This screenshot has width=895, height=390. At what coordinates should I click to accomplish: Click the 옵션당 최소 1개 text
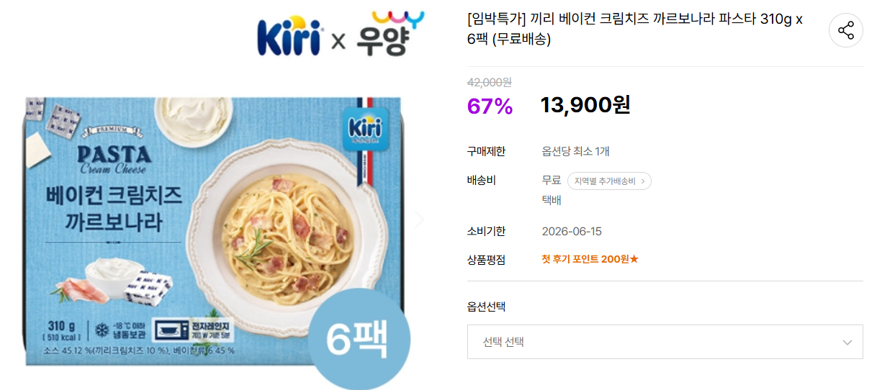[x=575, y=151]
